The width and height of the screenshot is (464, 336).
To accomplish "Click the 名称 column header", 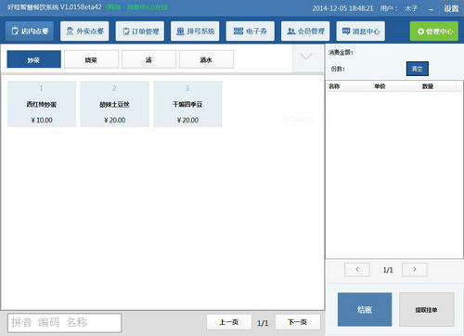I will 334,86.
